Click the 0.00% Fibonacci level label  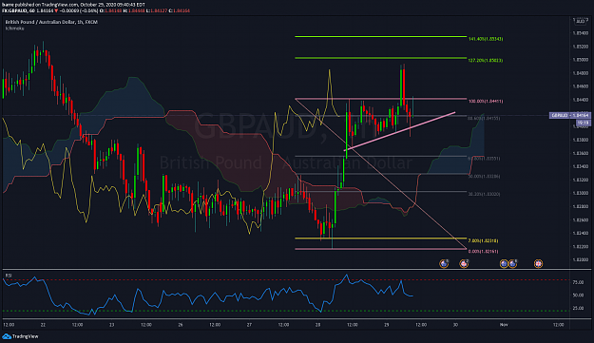tap(483, 251)
